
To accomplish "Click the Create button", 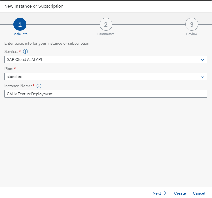I will pos(180,193).
